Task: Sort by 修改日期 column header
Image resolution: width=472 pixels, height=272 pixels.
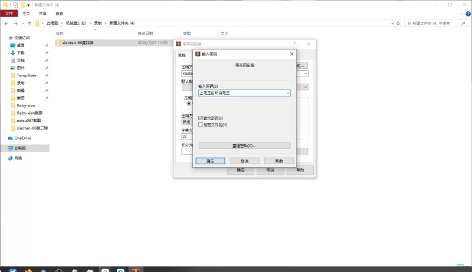Action: 145,34
